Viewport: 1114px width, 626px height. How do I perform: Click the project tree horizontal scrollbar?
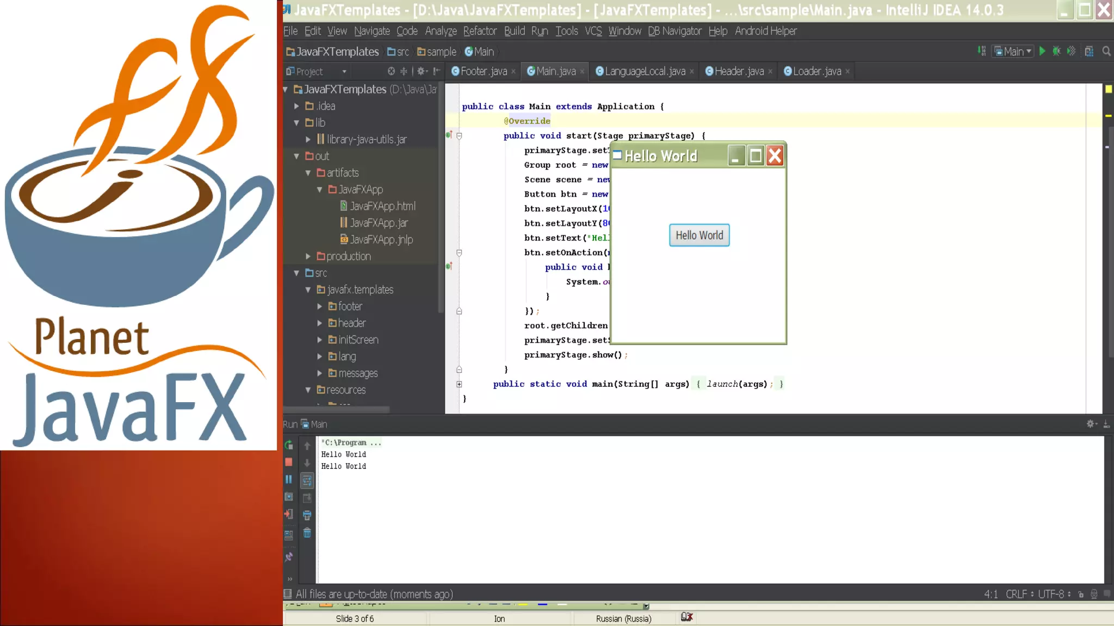tap(337, 409)
